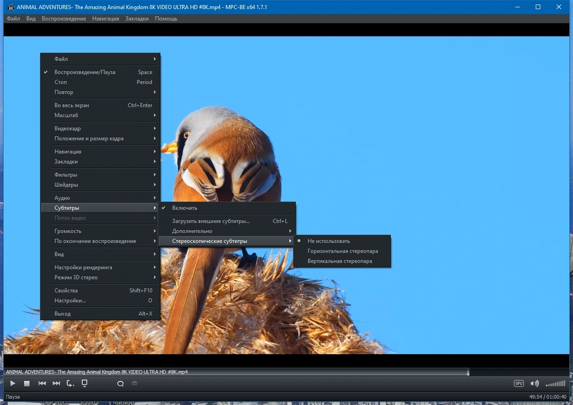This screenshot has width=573, height=405.
Task: Expand the Видеокадр submenu
Action: [100, 128]
